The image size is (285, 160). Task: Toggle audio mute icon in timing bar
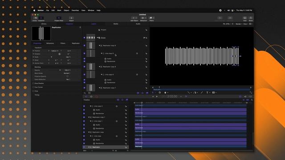click(x=245, y=96)
